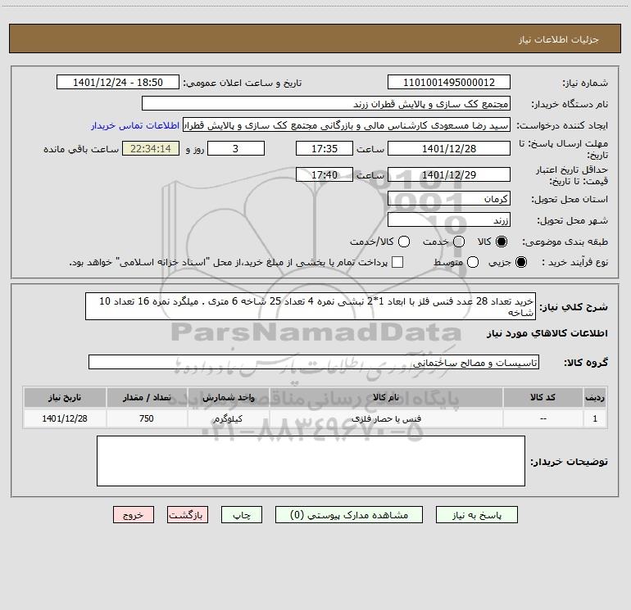The width and height of the screenshot is (631, 610).
Task: Click the need number field 1101001495000012
Action: click(x=449, y=82)
